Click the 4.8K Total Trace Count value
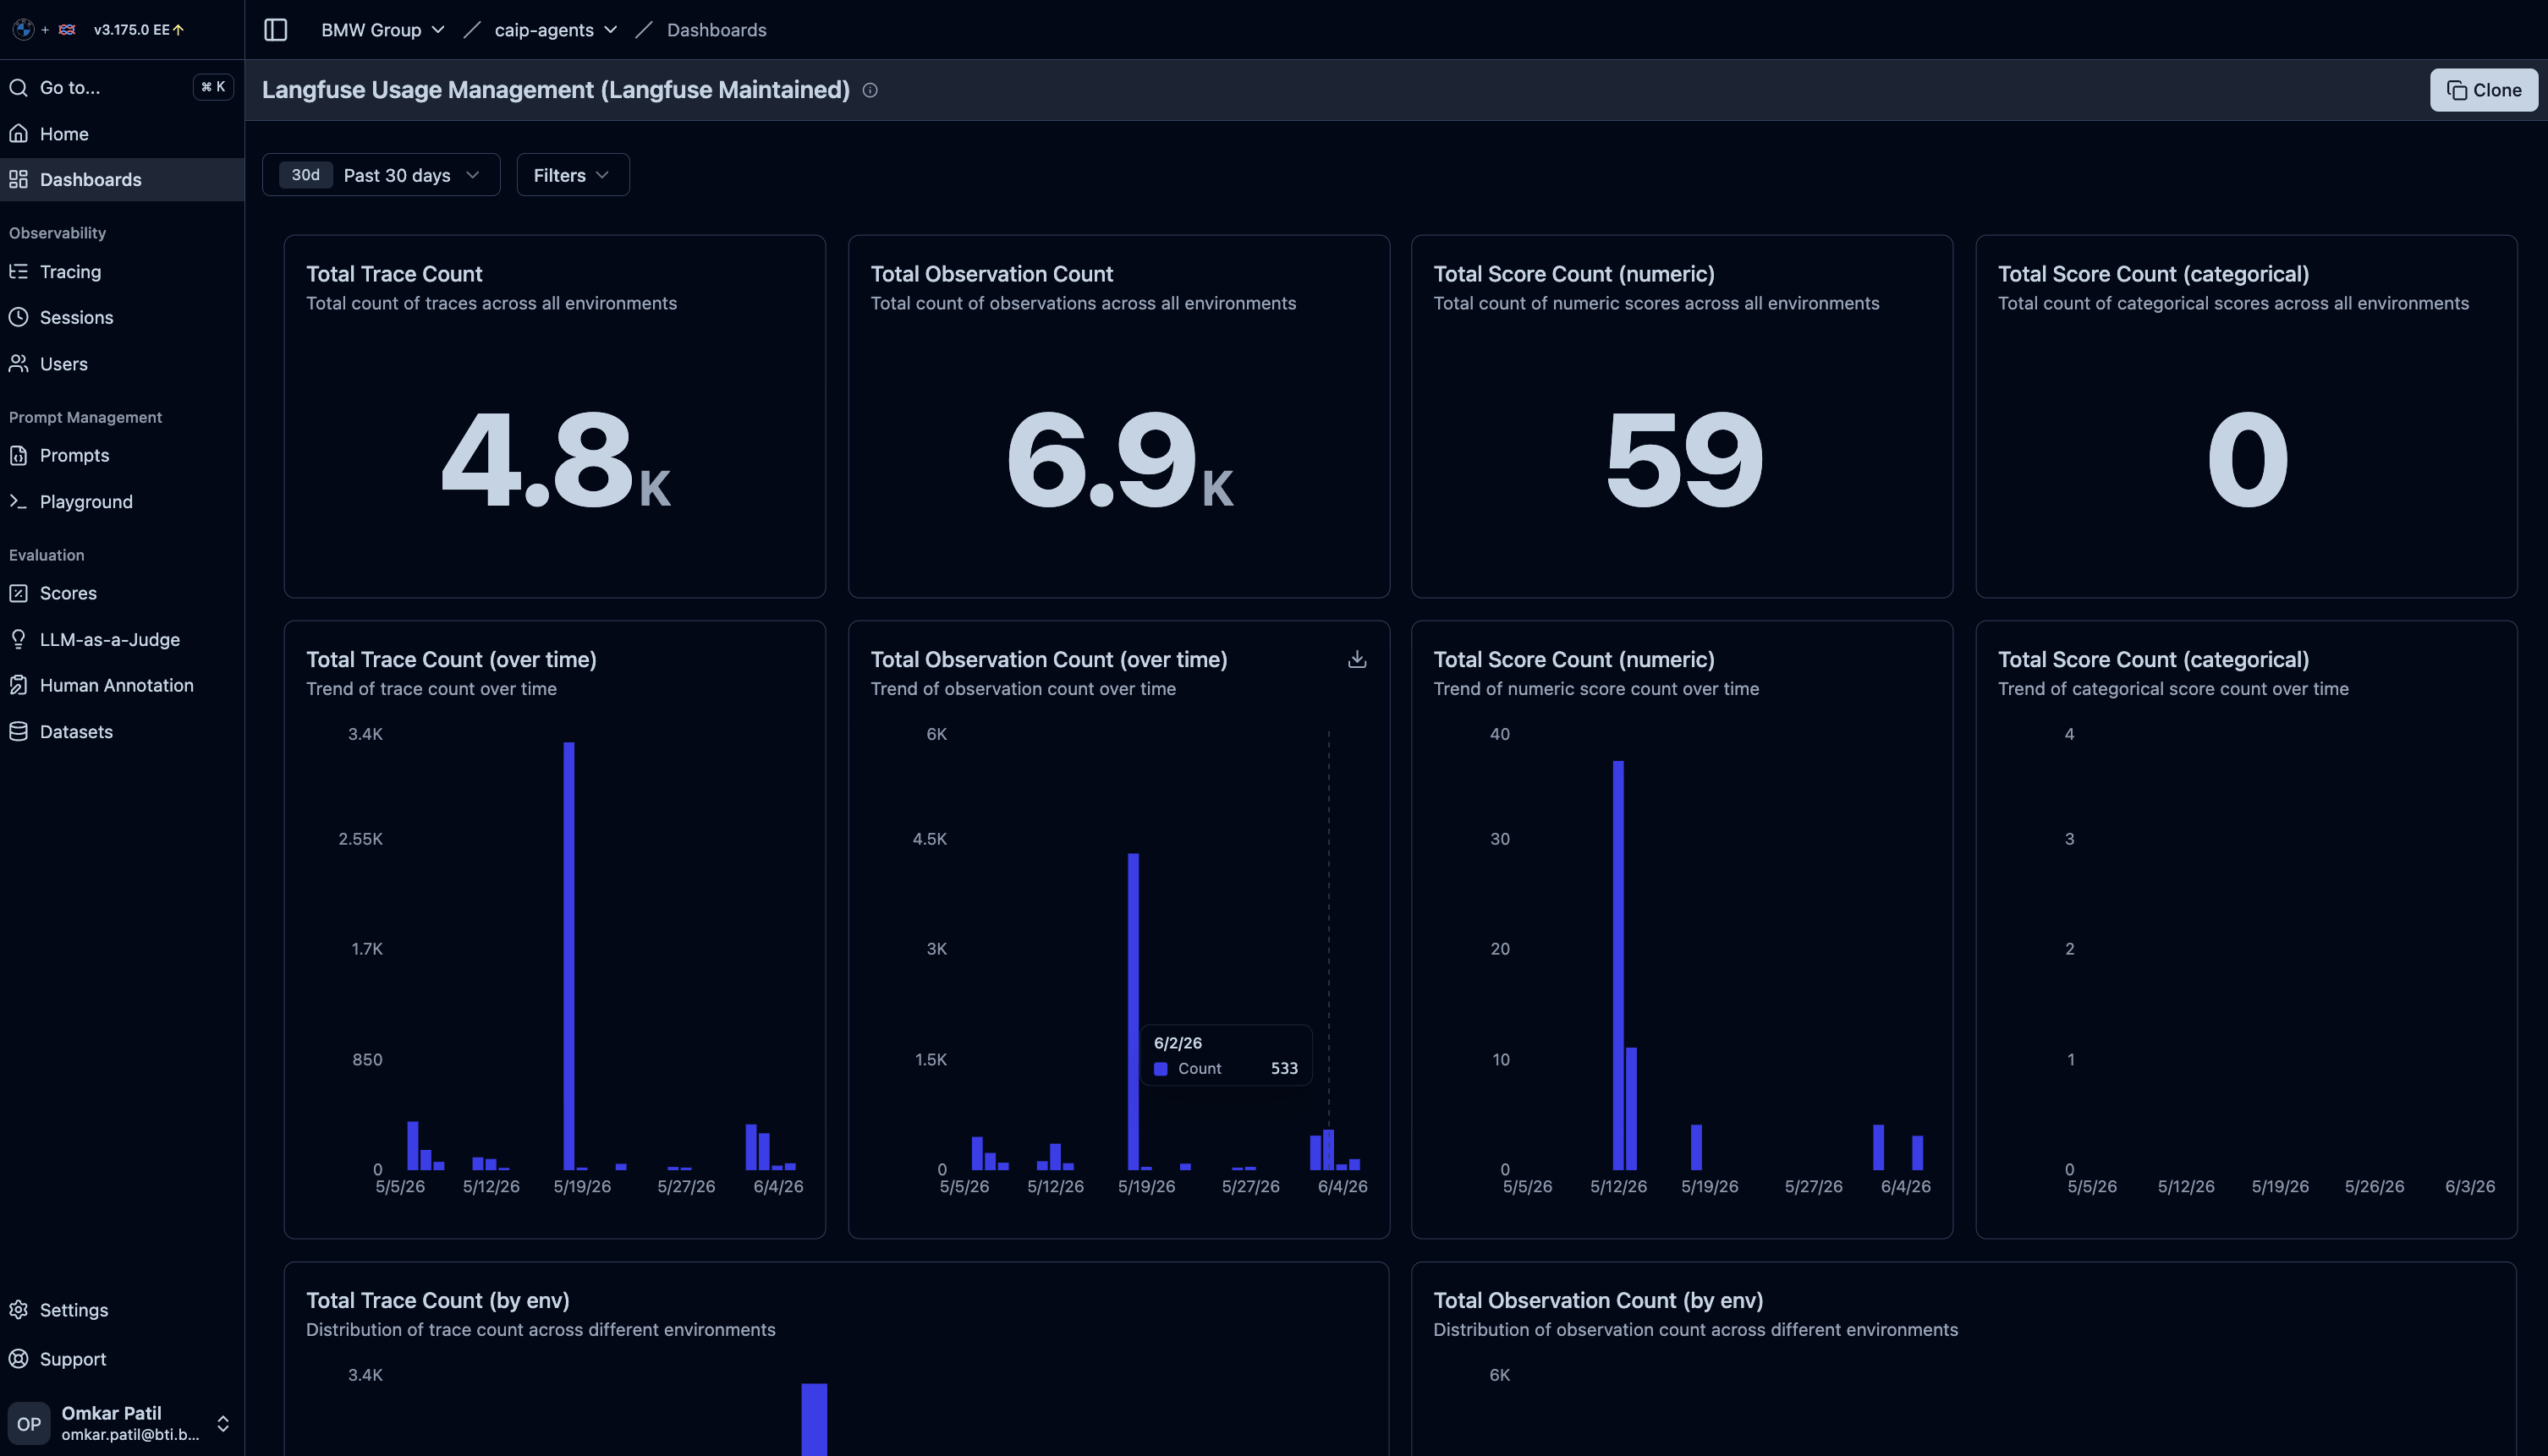 (555, 460)
